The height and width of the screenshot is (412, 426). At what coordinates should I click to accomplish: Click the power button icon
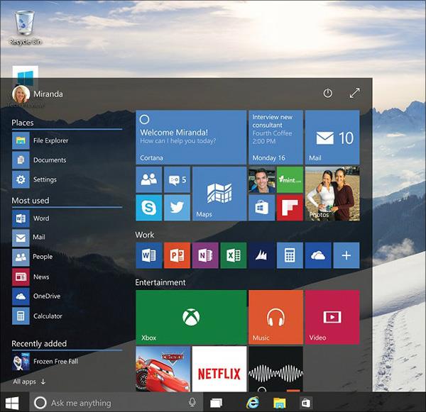pyautogui.click(x=327, y=93)
